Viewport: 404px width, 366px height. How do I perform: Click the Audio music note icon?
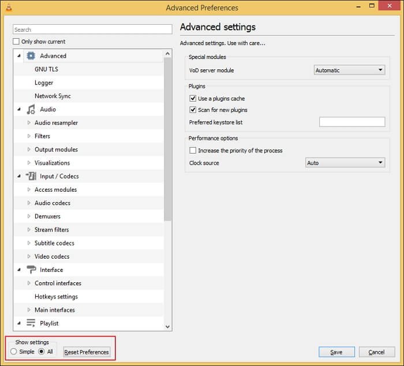click(x=31, y=110)
